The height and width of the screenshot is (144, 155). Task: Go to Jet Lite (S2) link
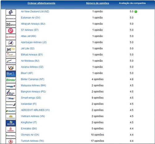tap(28, 48)
